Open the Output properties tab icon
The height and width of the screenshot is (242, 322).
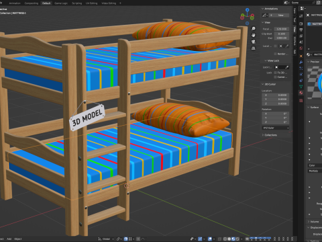pos(301,30)
